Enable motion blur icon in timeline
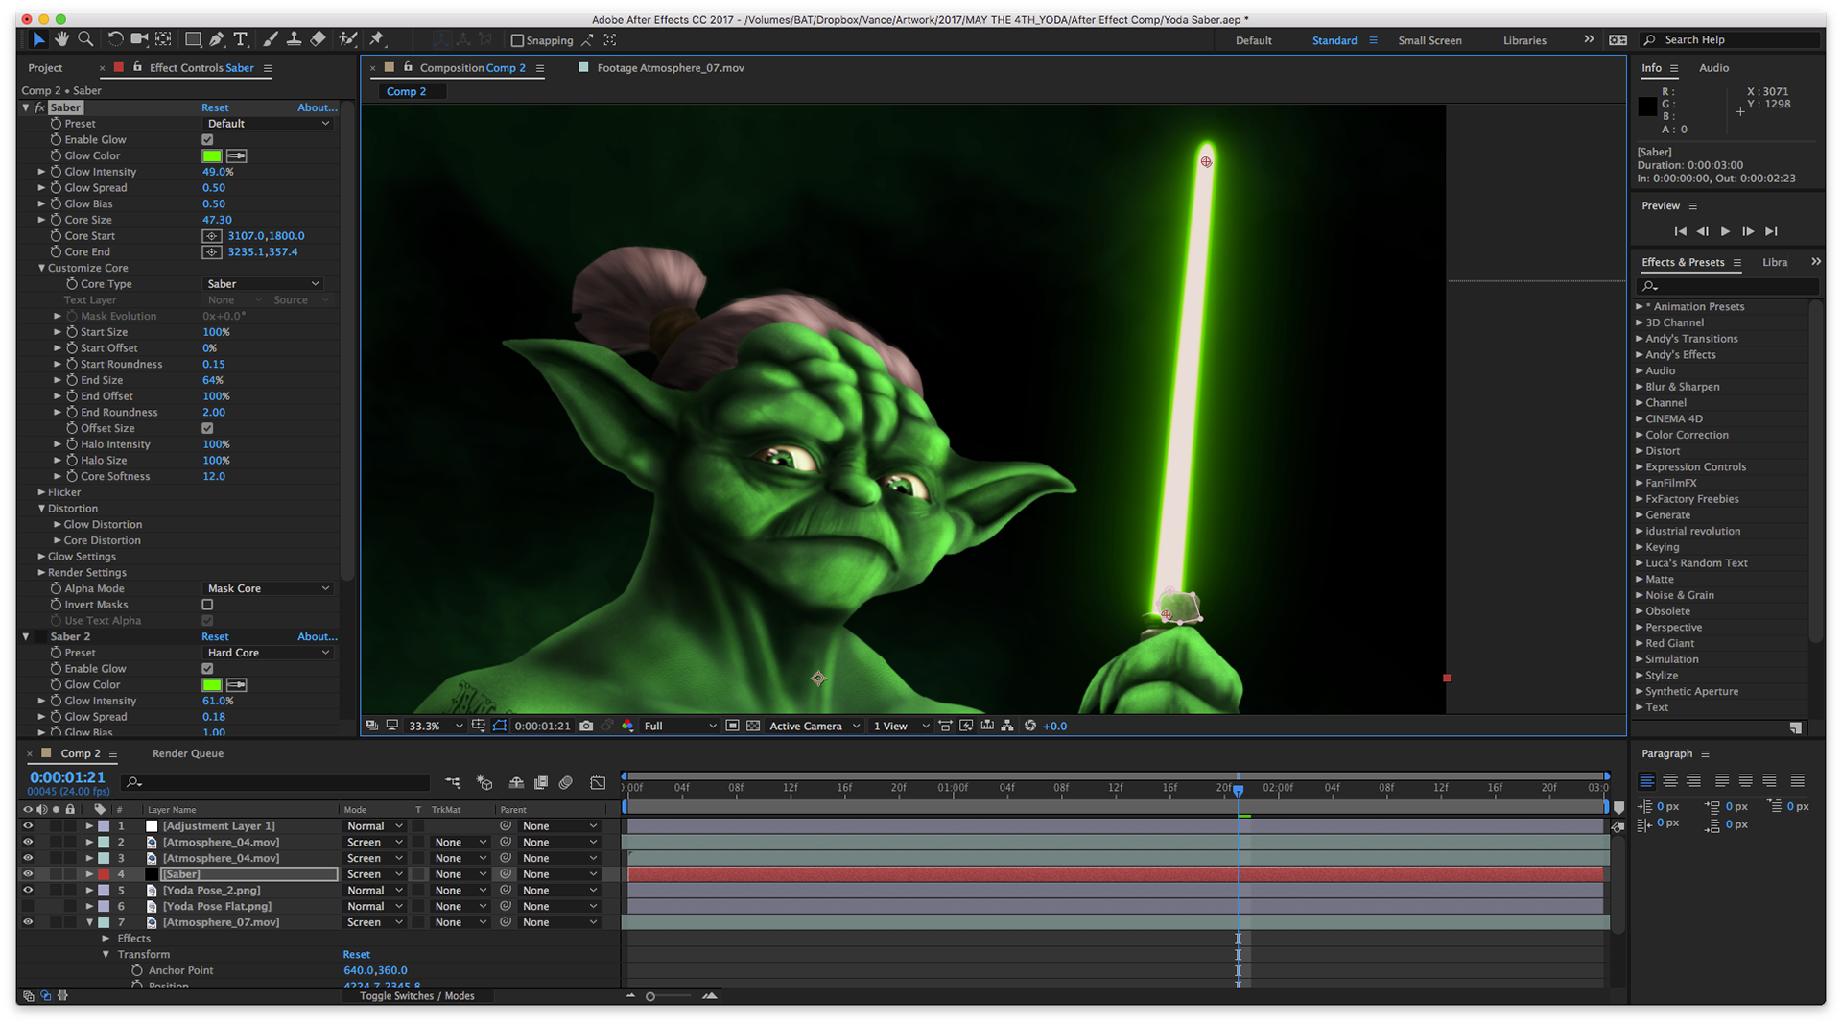Screen dimensions: 1842x1025 tap(566, 783)
